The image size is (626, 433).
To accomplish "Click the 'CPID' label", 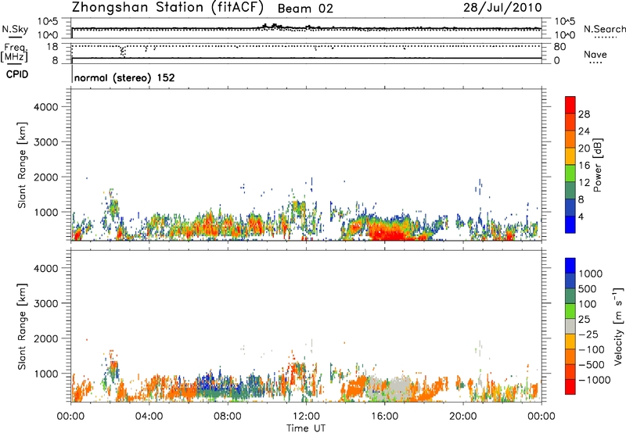I will click(17, 74).
